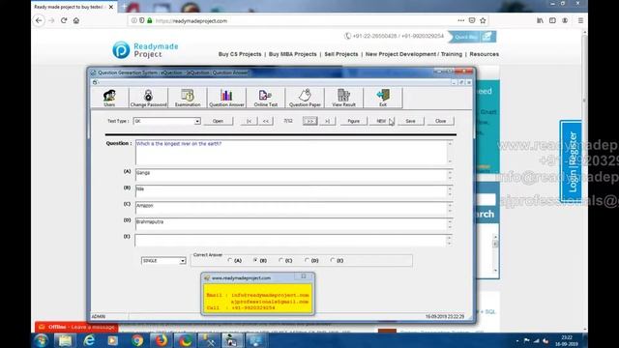The image size is (619, 348).
Task: Click the Exit door icon
Action: pos(383,98)
